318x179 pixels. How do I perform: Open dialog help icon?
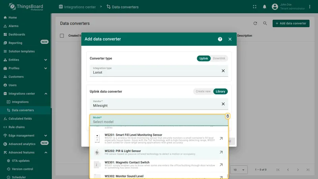pos(220,39)
